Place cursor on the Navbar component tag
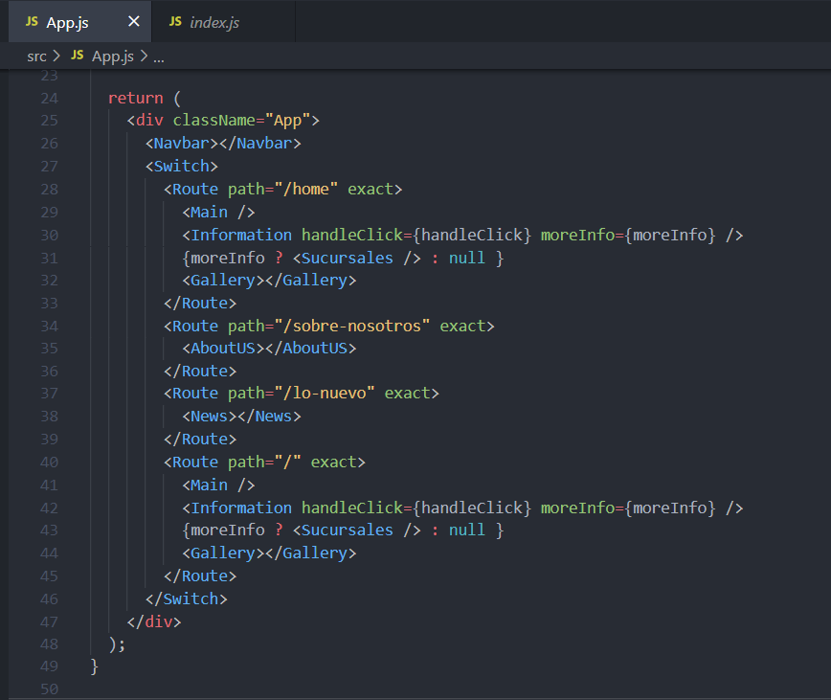 (182, 143)
